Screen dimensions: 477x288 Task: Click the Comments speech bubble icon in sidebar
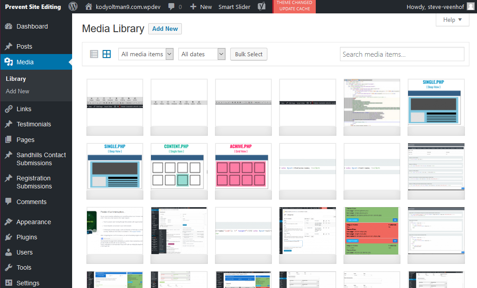pos(9,201)
